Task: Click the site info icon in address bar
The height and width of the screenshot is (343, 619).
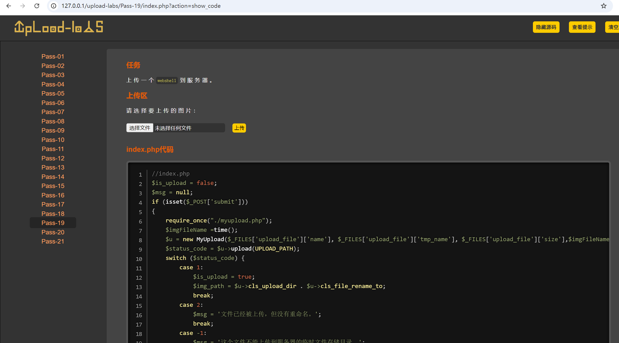Action: [54, 6]
